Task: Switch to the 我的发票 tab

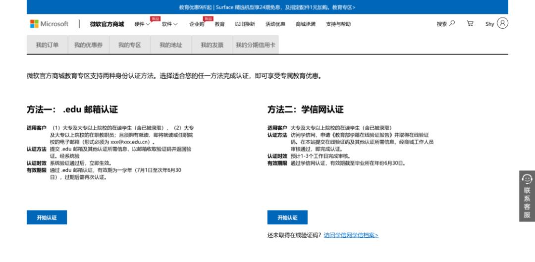Action: tap(212, 45)
